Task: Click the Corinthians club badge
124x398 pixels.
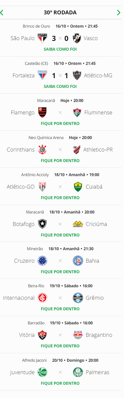Action: (43, 149)
